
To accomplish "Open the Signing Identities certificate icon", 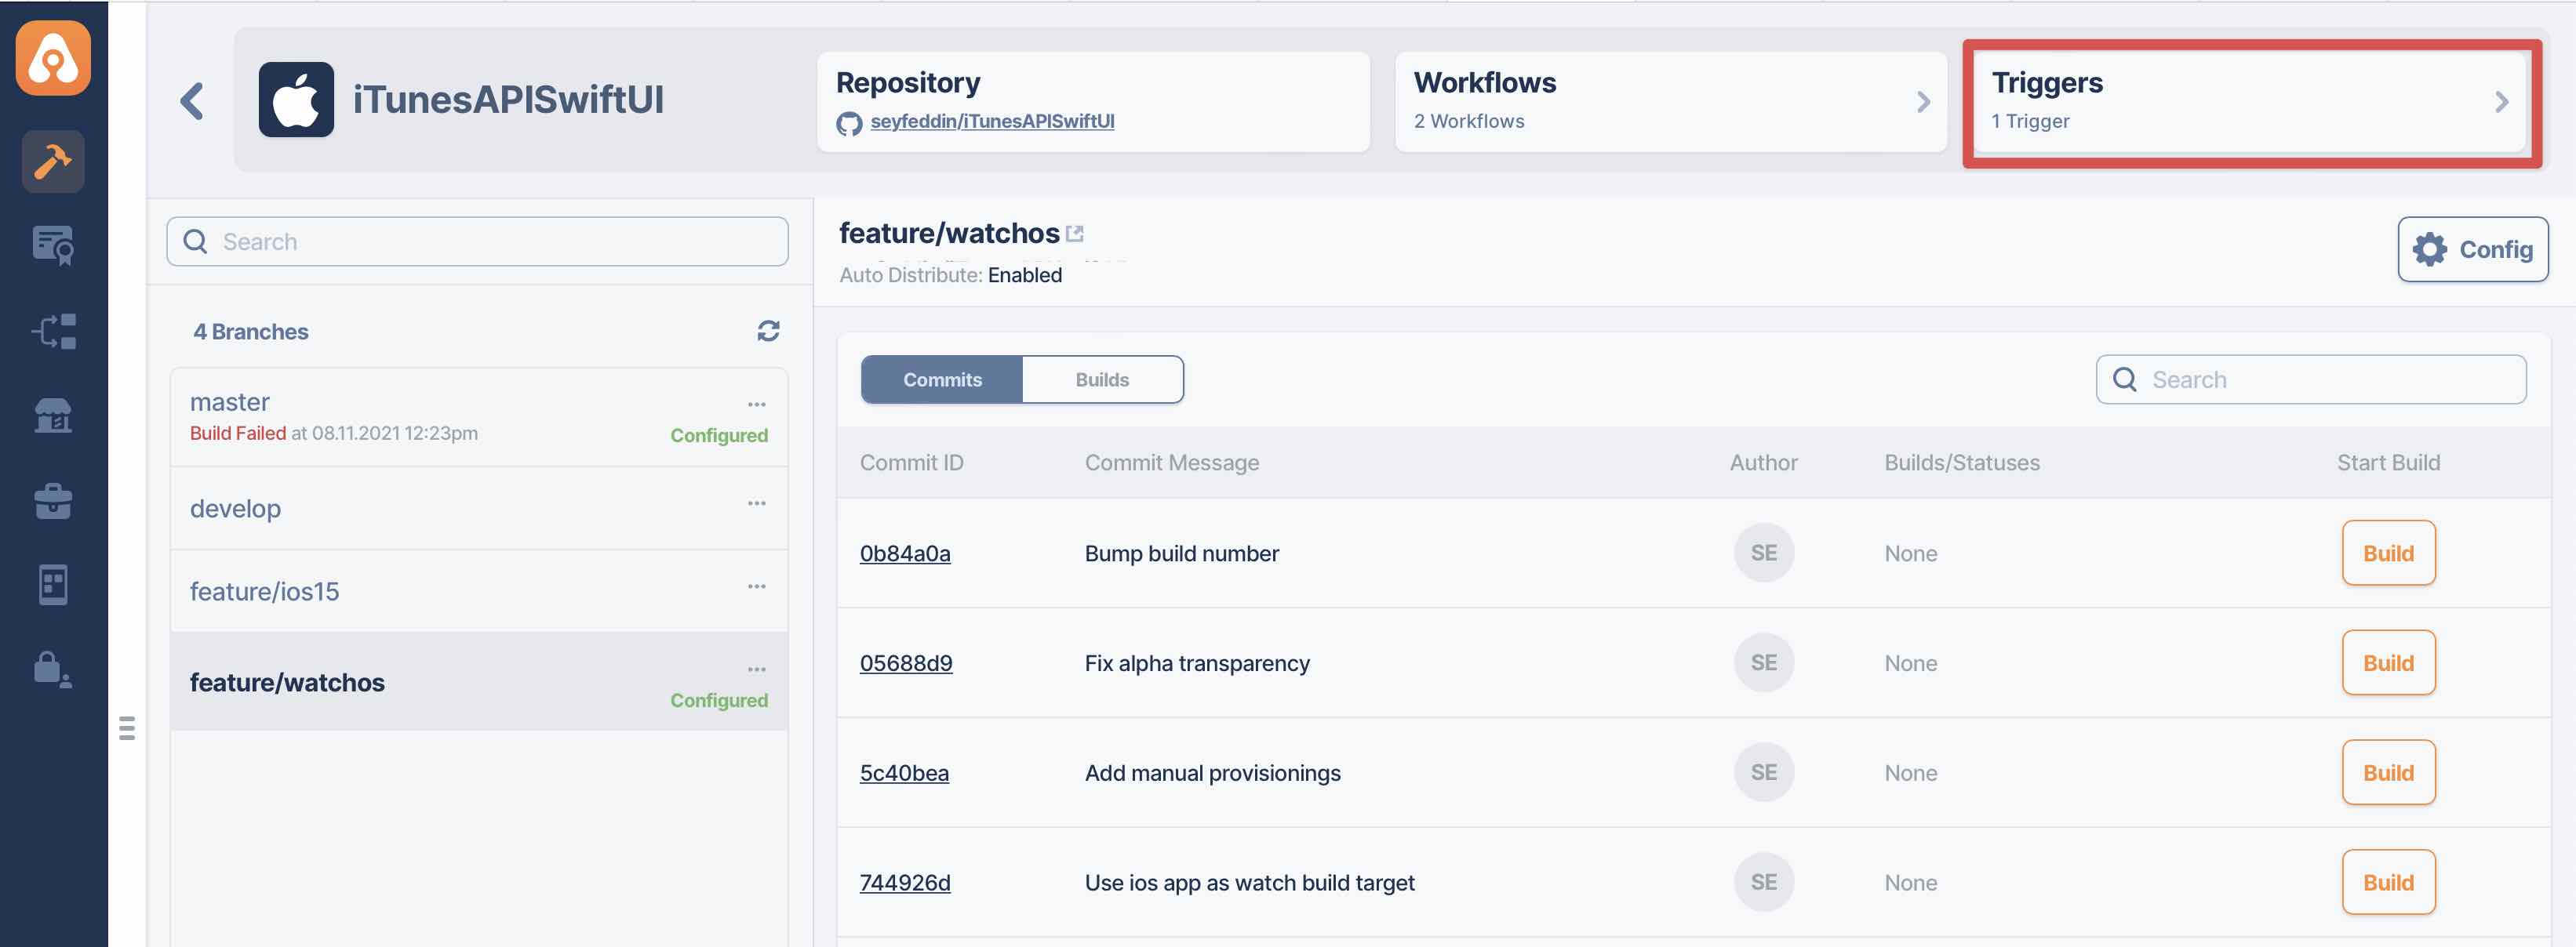I will tap(53, 245).
